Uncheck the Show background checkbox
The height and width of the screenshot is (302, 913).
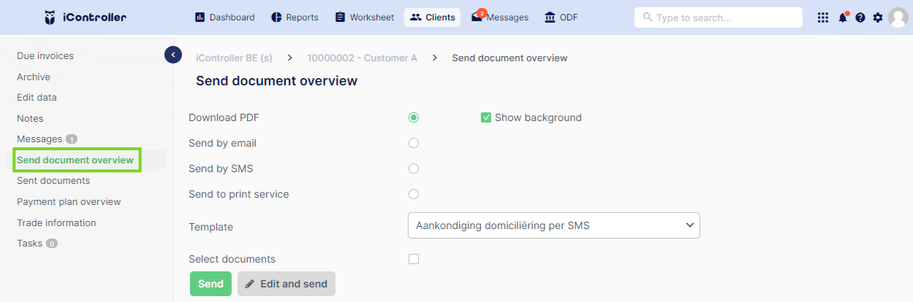(486, 117)
